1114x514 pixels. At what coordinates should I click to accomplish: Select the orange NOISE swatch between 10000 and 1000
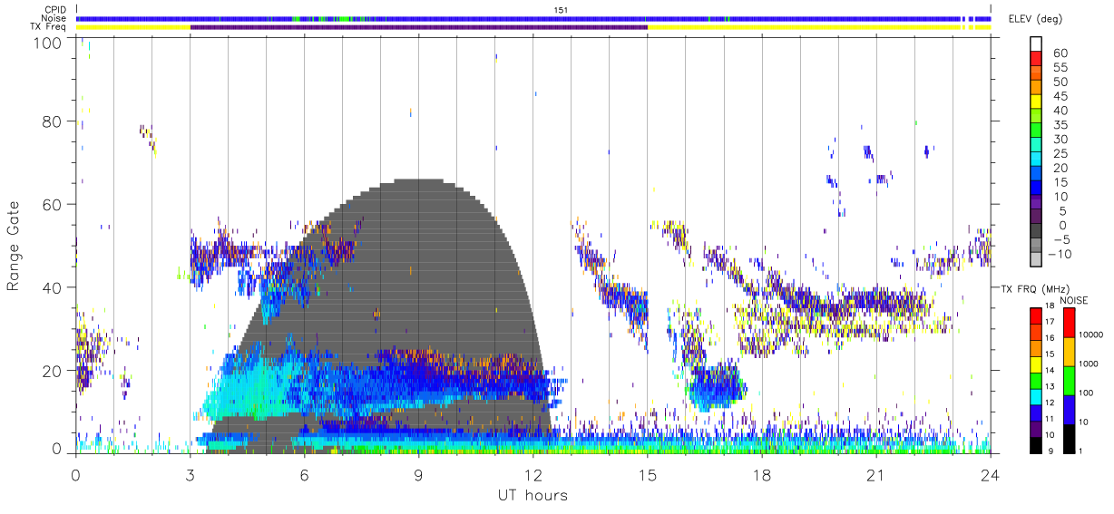(1070, 352)
